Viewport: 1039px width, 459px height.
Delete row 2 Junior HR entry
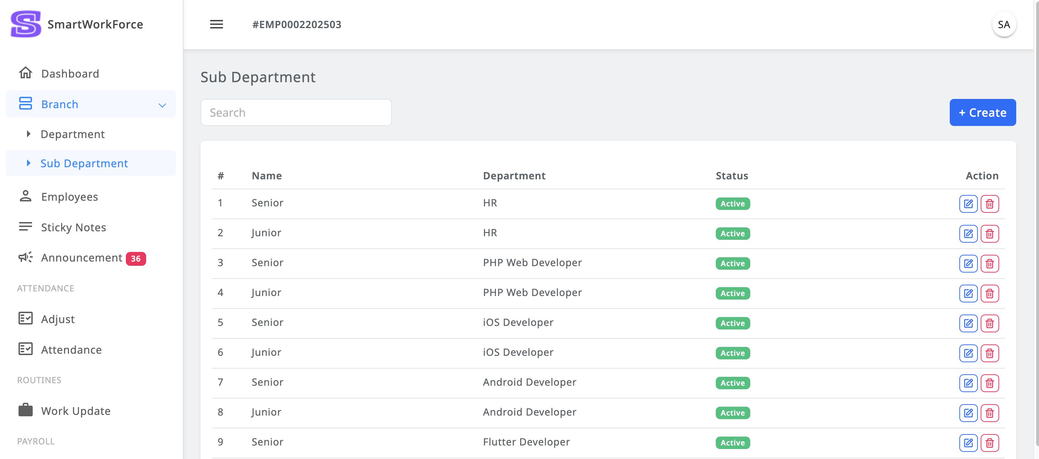pos(989,233)
